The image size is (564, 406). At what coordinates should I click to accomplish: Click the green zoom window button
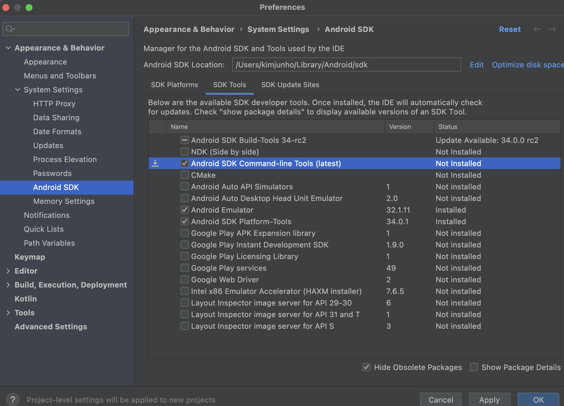29,8
